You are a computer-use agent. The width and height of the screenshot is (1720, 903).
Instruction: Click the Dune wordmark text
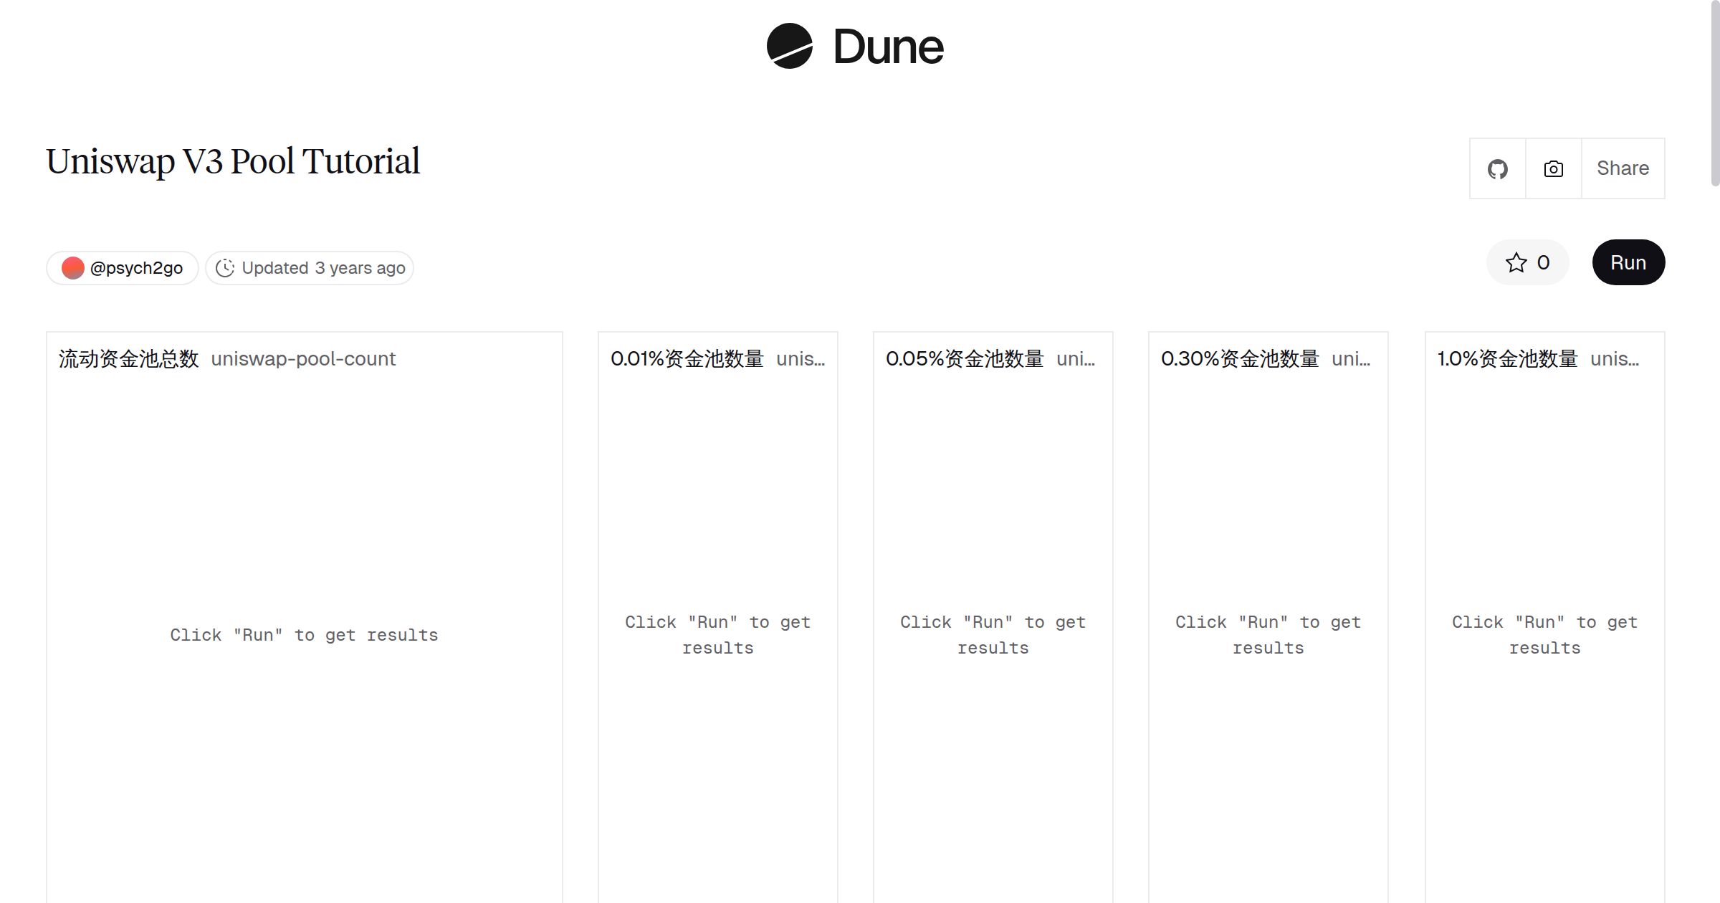point(888,47)
